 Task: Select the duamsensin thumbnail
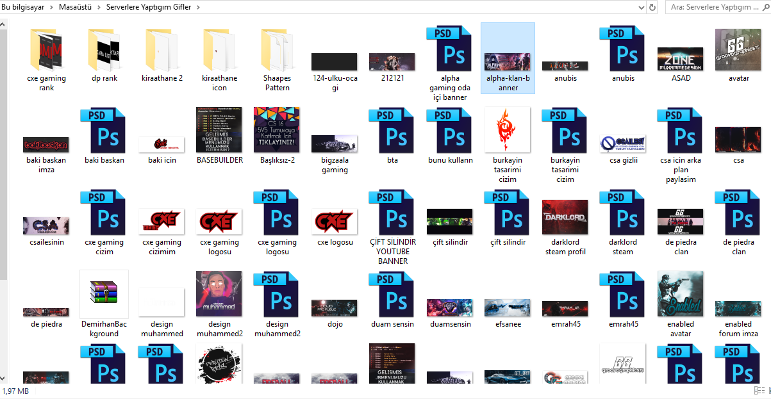point(450,308)
